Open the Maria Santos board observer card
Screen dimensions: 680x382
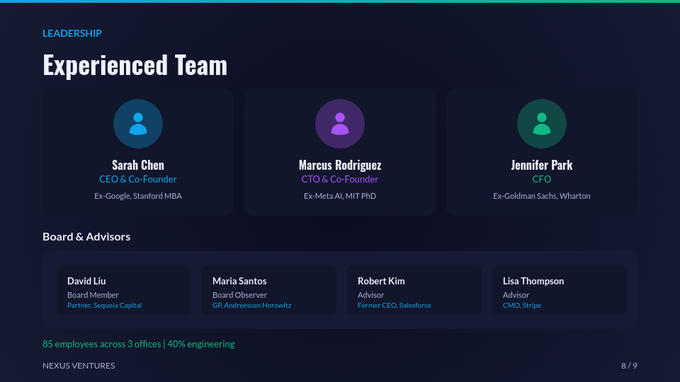point(269,290)
